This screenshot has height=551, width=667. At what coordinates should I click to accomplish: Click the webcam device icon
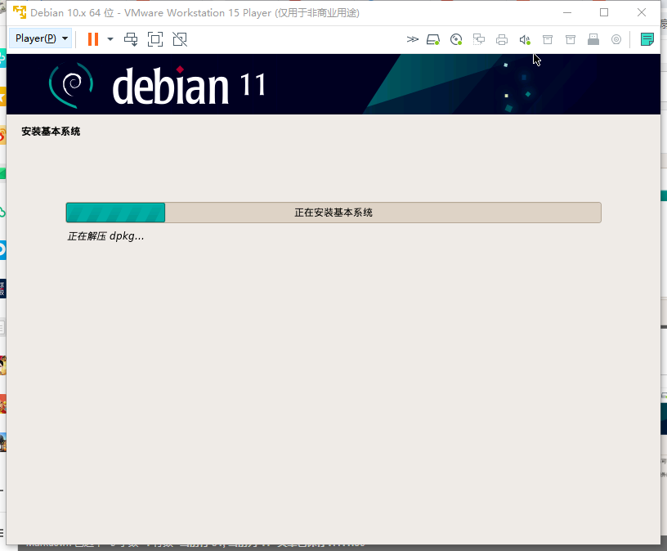click(x=616, y=39)
